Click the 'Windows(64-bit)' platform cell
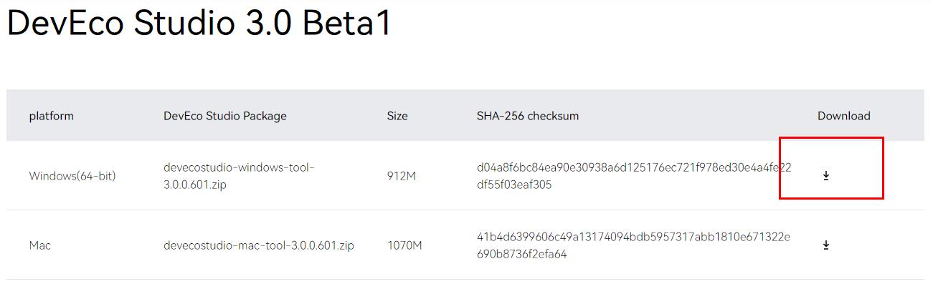The width and height of the screenshot is (933, 289). click(x=72, y=176)
